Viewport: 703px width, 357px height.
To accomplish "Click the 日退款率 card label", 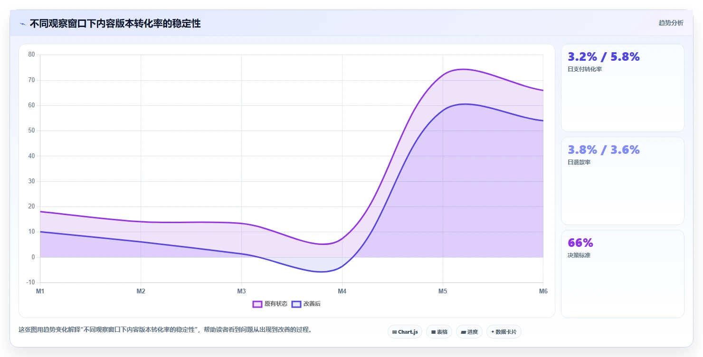I will pos(579,162).
